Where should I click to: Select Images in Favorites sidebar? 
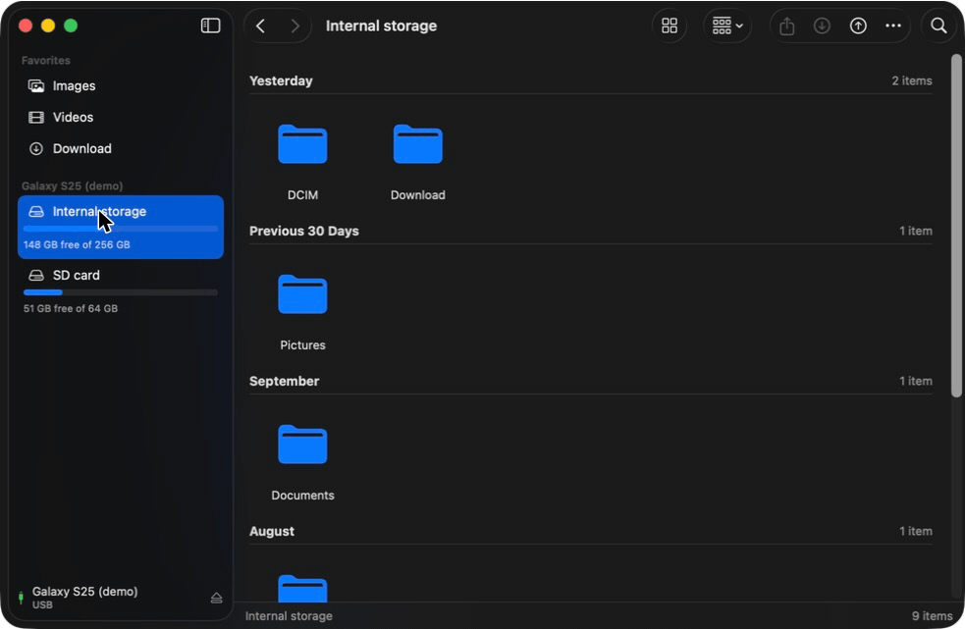coord(121,86)
